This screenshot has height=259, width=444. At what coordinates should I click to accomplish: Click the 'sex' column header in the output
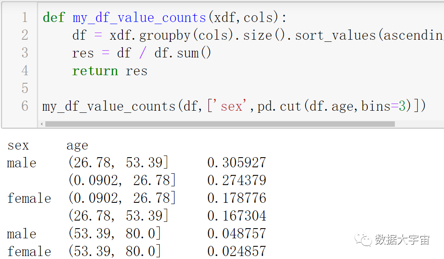point(18,146)
